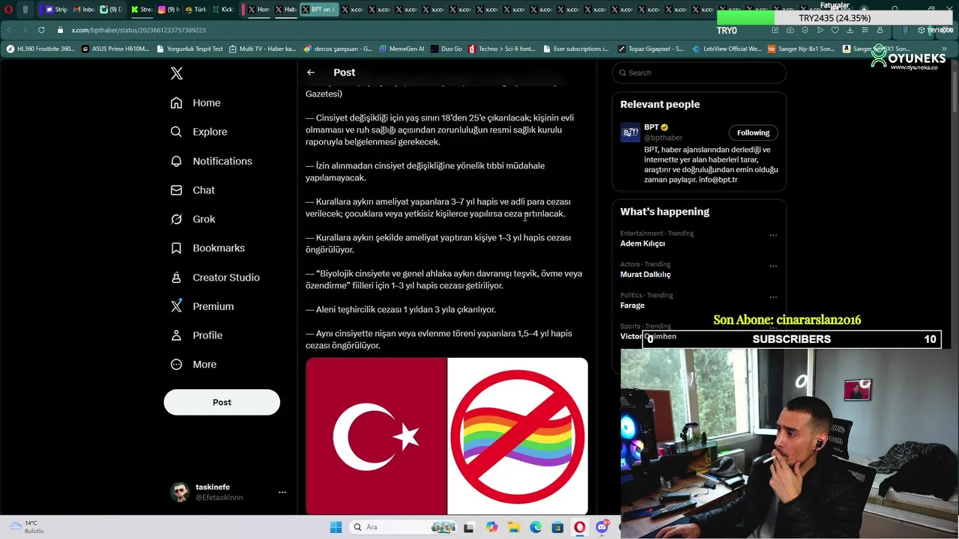Viewport: 959px width, 539px height.
Task: Open File Explorer from taskbar
Action: [514, 527]
